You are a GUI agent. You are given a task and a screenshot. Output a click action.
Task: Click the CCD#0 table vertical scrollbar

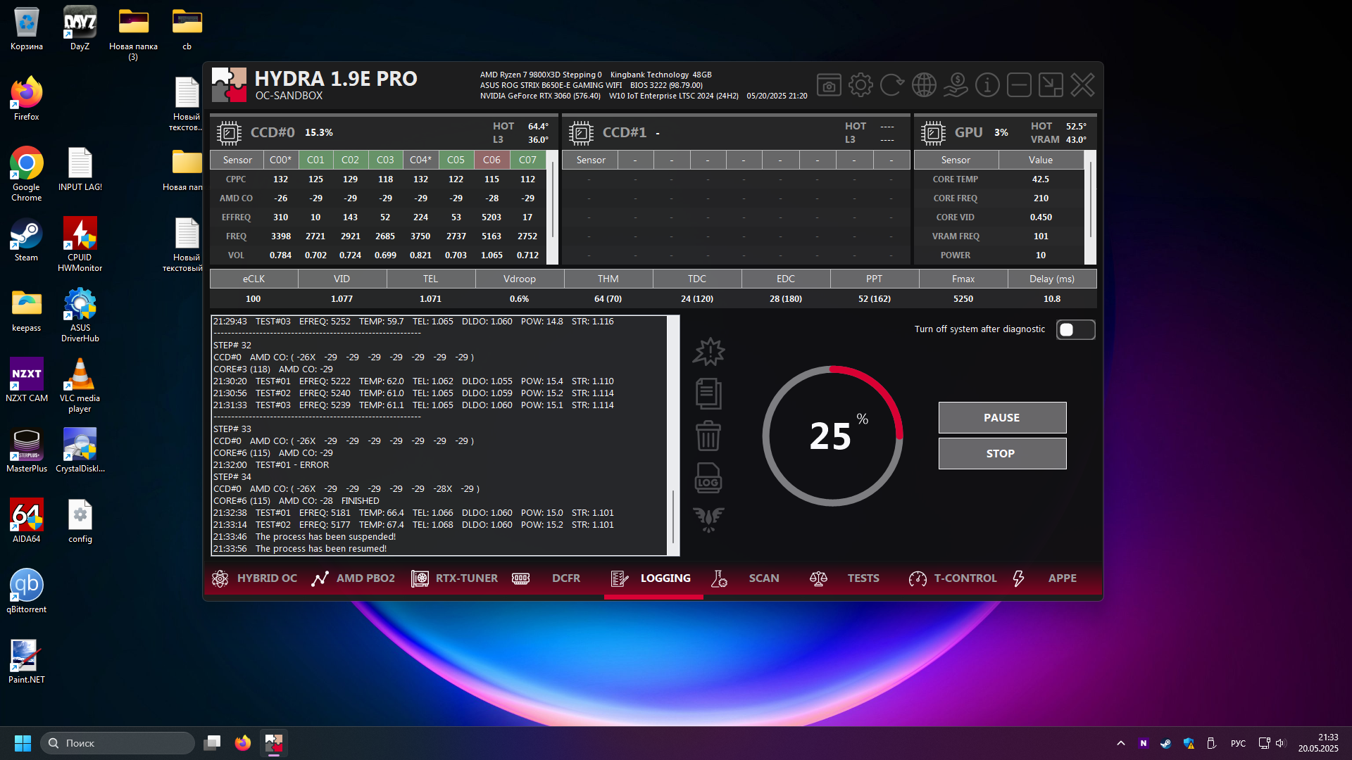(x=552, y=207)
